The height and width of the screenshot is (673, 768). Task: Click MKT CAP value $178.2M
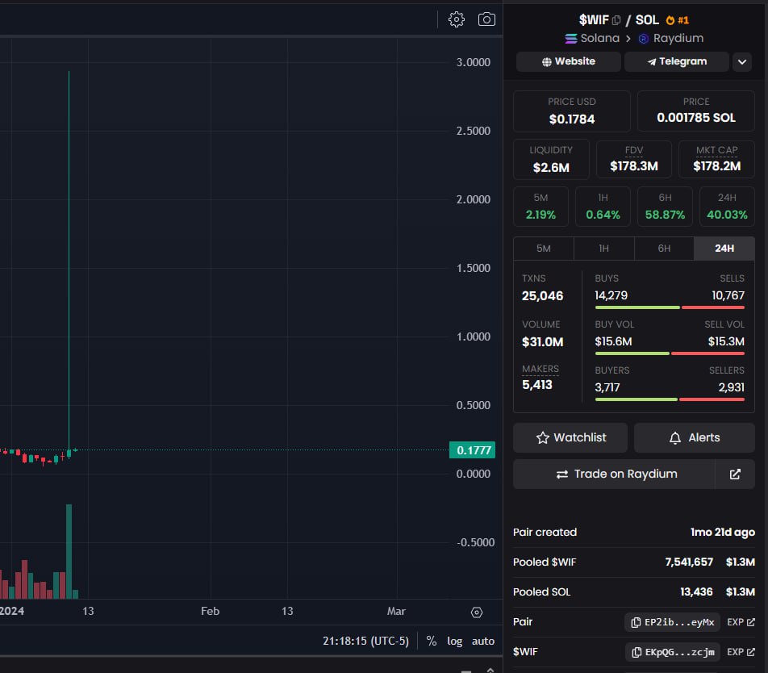[x=716, y=166]
